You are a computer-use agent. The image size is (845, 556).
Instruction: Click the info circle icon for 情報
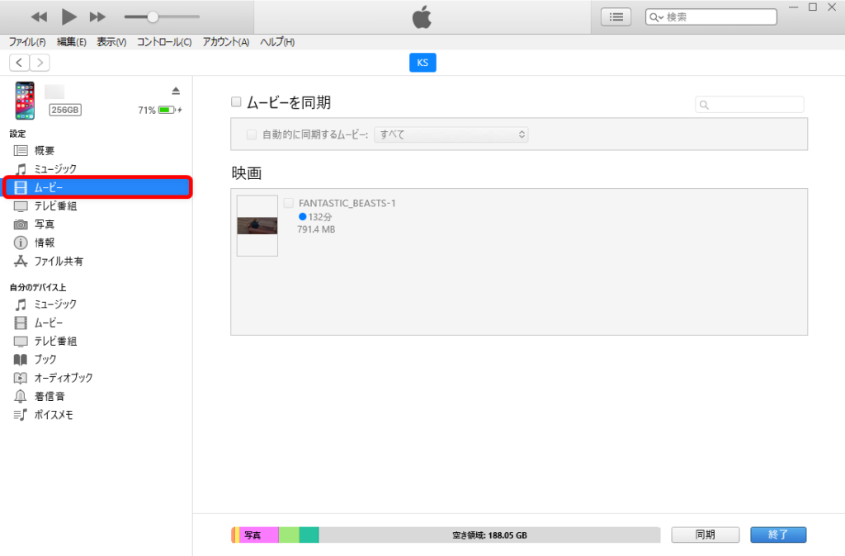pyautogui.click(x=21, y=243)
